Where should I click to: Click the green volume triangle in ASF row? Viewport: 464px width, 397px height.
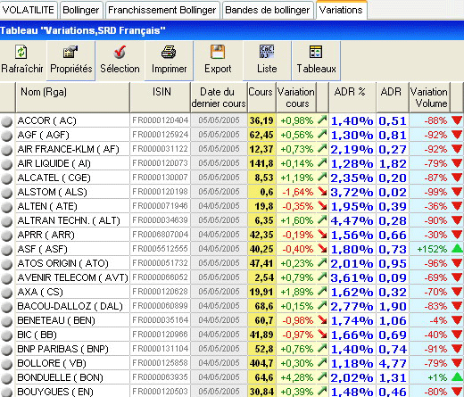[x=457, y=248]
